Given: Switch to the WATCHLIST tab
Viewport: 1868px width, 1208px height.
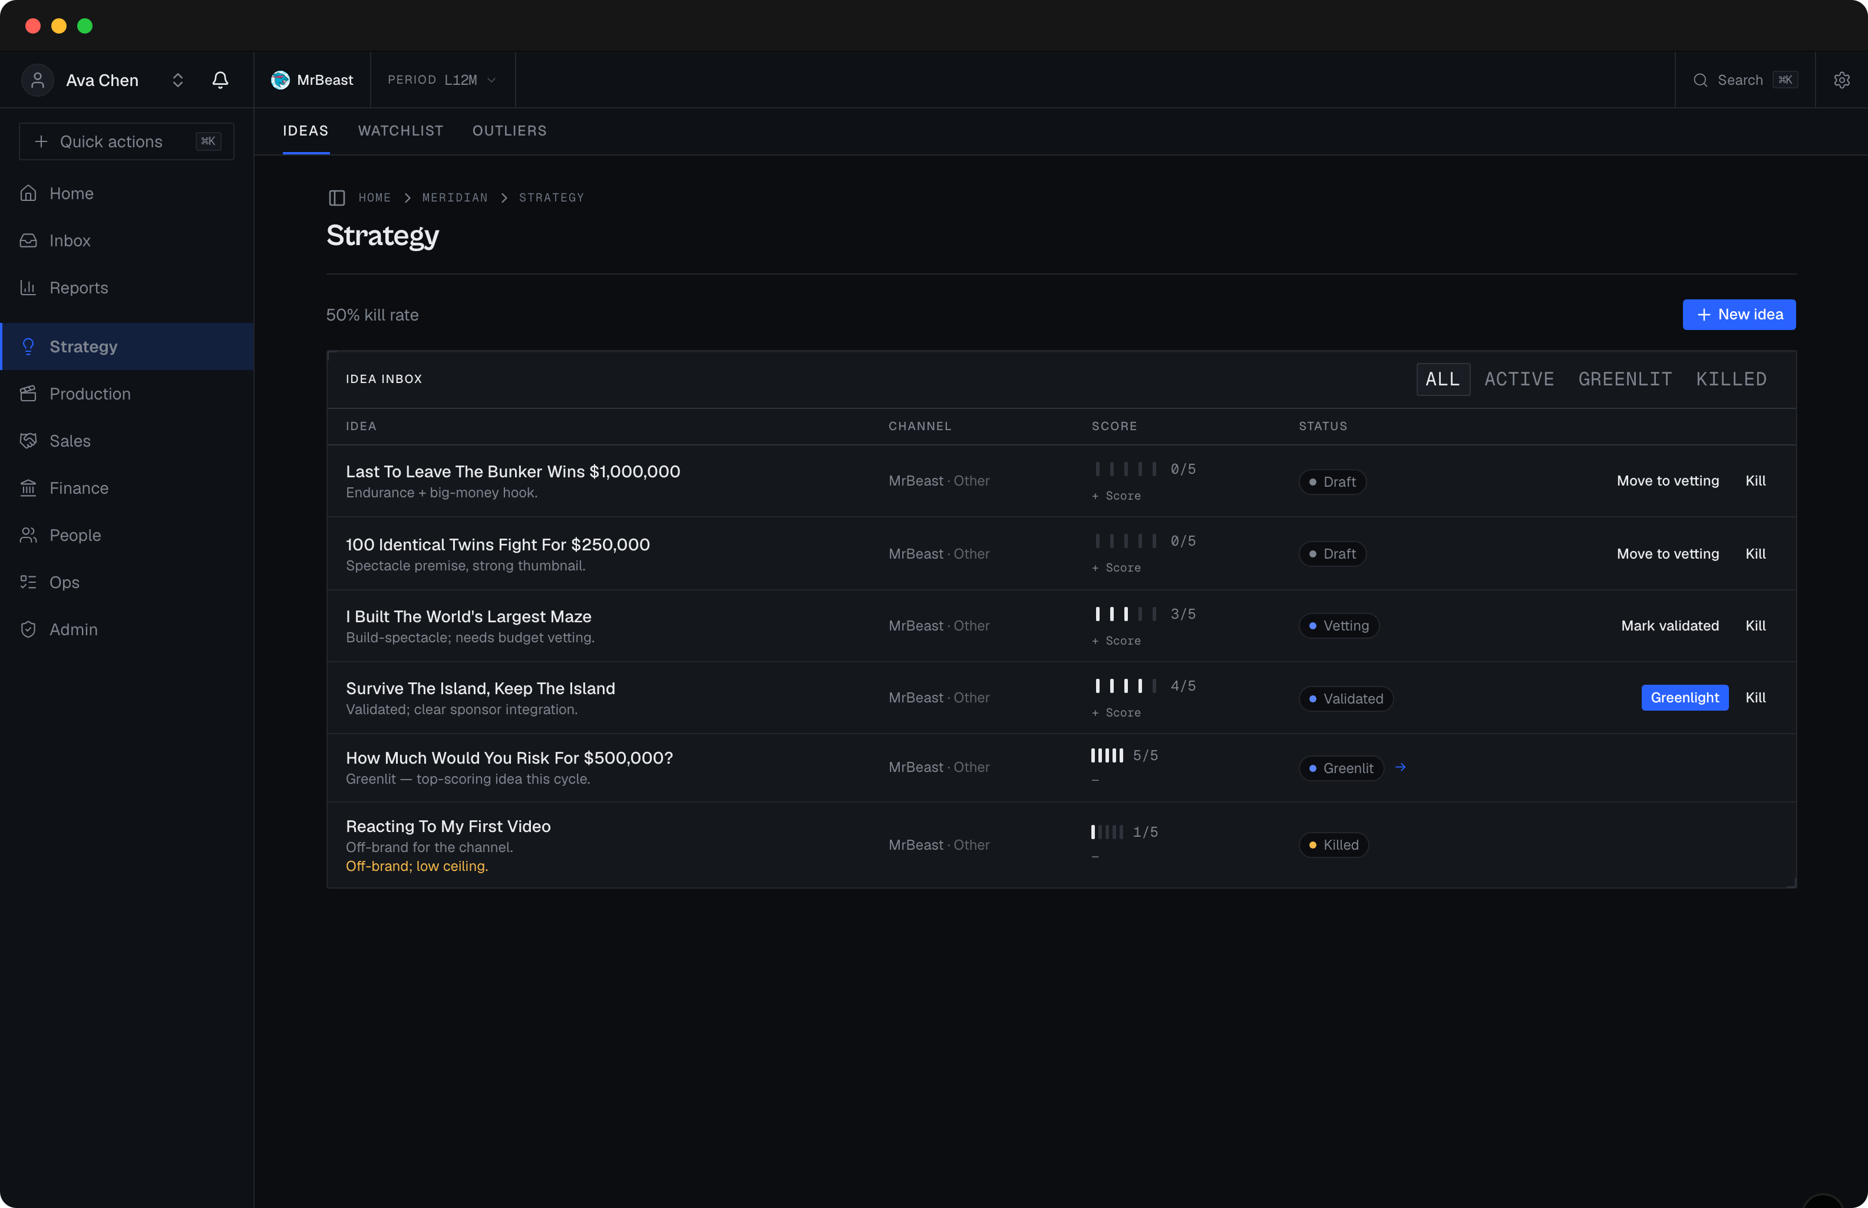Looking at the screenshot, I should [401, 131].
